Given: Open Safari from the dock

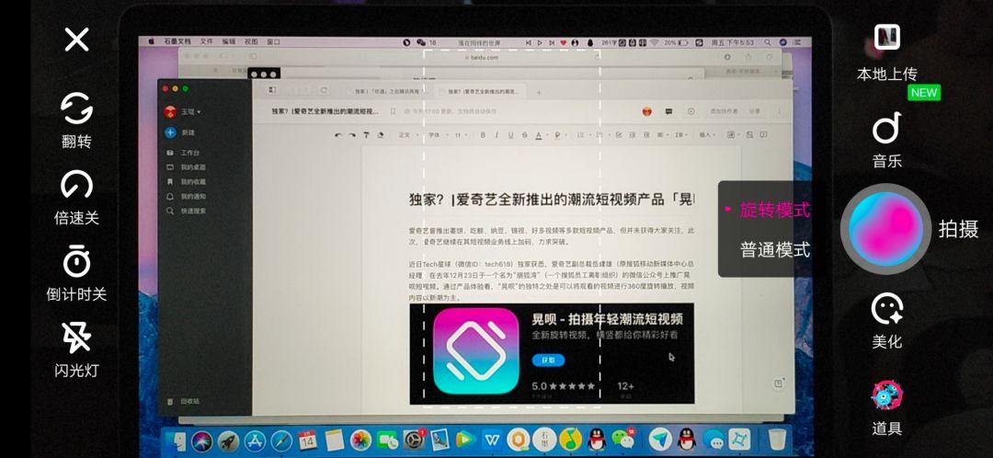Looking at the screenshot, I should [281, 440].
